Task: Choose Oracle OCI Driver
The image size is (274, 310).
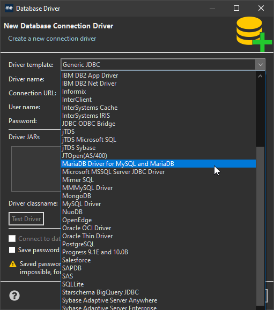Action: (x=158, y=228)
